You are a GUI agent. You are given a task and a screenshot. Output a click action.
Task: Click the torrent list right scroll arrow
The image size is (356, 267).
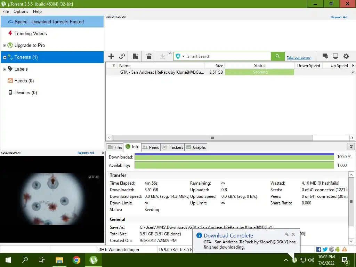[x=352, y=138]
